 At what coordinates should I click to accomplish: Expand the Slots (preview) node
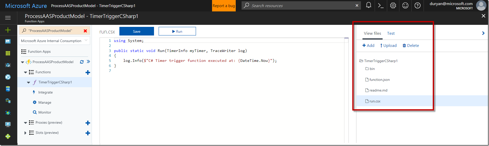[x=25, y=133]
